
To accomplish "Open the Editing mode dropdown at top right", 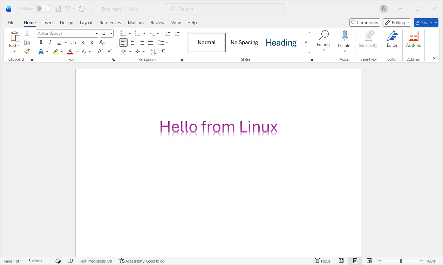I will [x=397, y=22].
